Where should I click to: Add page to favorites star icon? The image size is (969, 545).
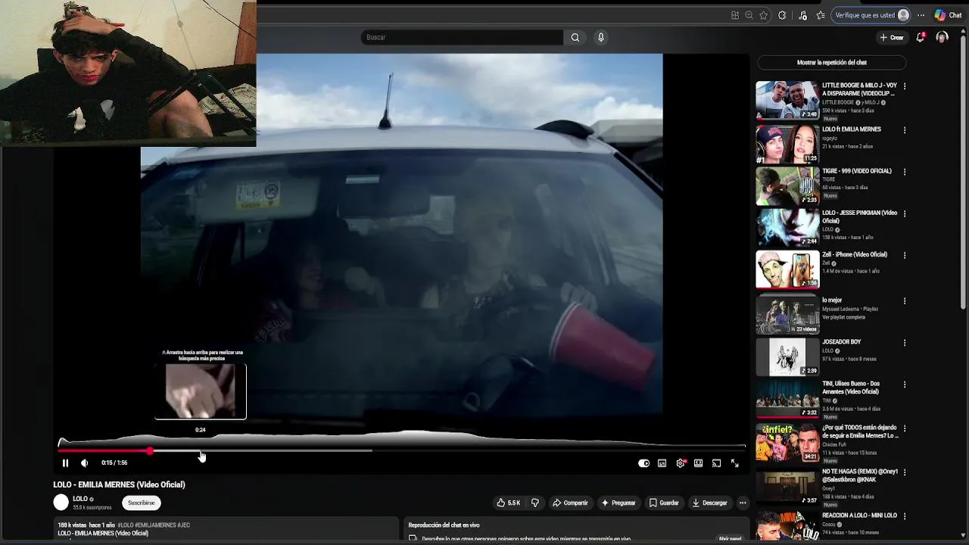click(x=764, y=15)
